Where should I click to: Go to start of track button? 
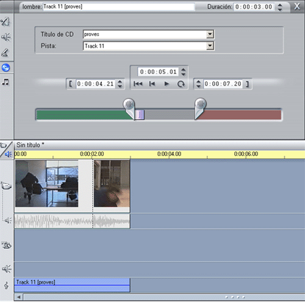138,84
